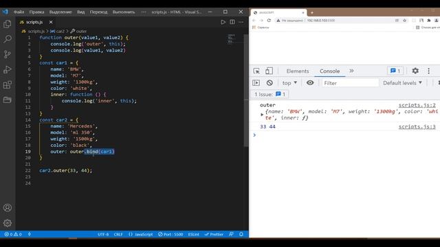The height and width of the screenshot is (247, 440).
Task: Change the CRLF line ending setting
Action: (x=118, y=234)
